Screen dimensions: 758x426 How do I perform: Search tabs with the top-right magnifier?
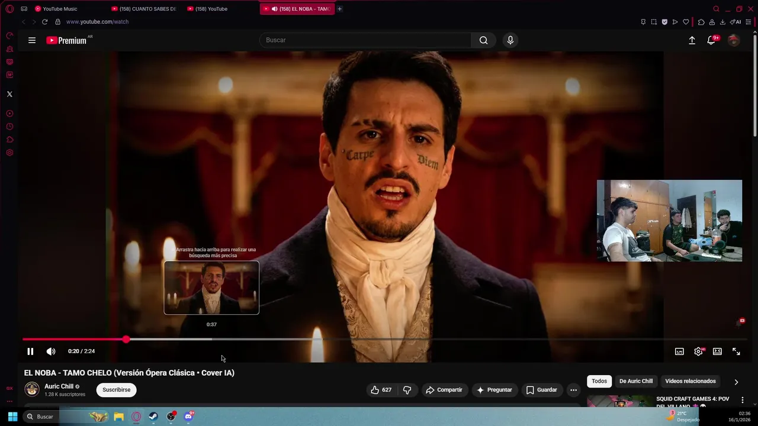pos(716,9)
